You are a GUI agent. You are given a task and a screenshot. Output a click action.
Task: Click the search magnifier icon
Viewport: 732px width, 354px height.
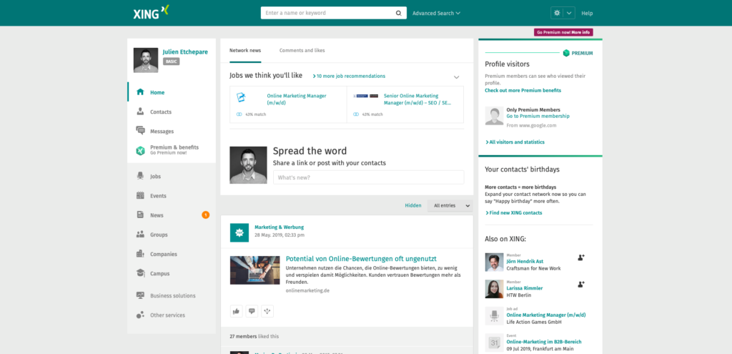[x=398, y=13]
